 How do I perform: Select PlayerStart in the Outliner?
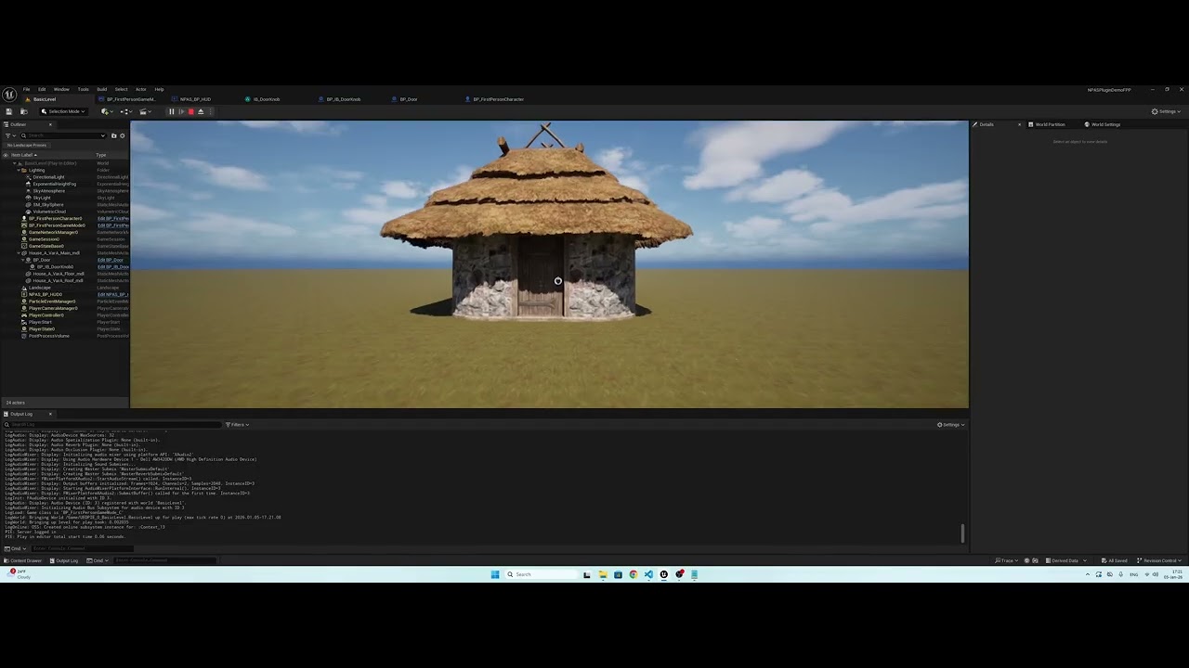click(x=40, y=322)
